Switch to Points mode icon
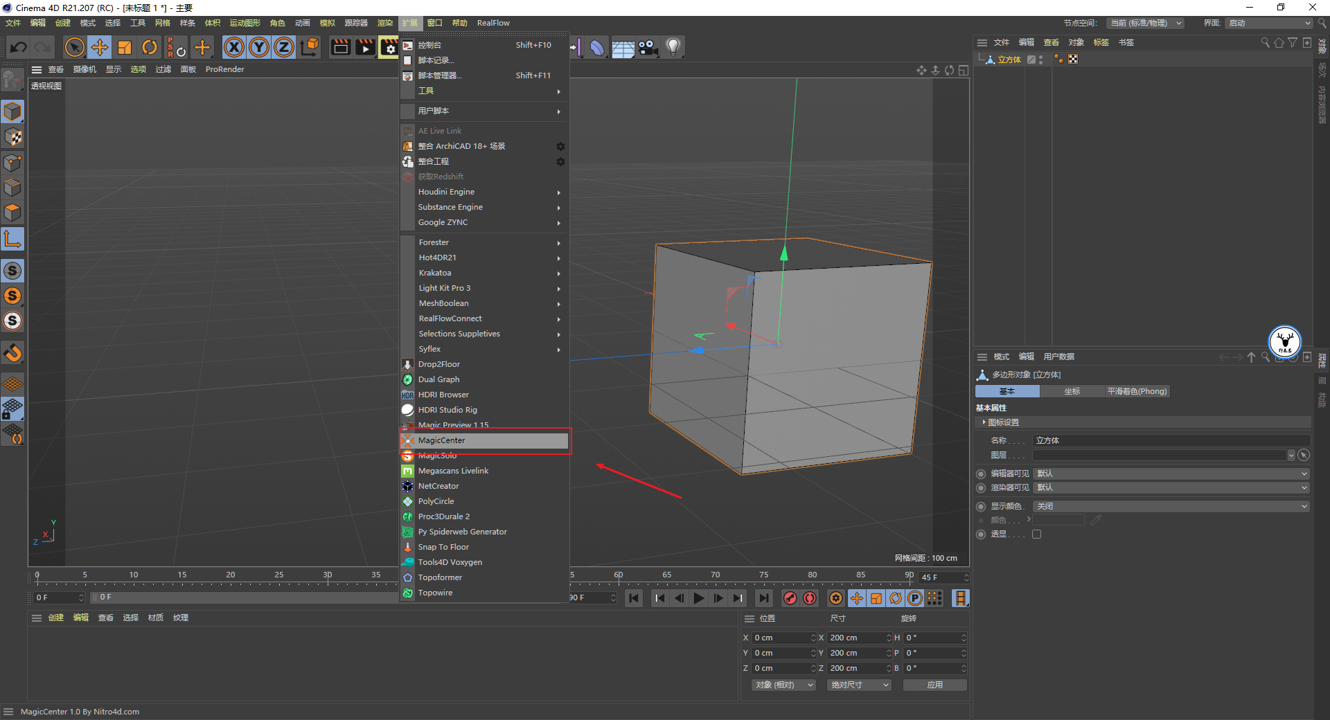Image resolution: width=1330 pixels, height=720 pixels. 12,163
